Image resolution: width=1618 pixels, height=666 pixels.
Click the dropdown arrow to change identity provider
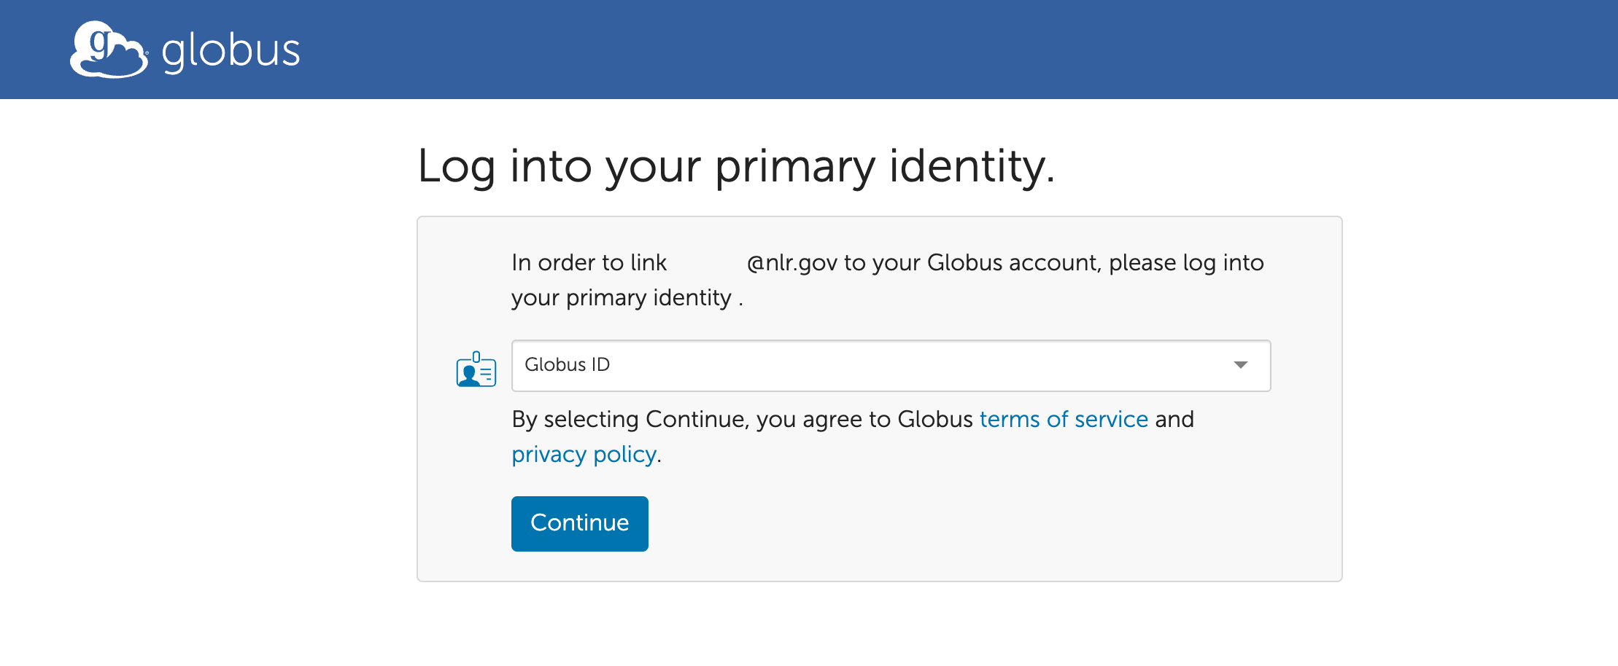1242,366
